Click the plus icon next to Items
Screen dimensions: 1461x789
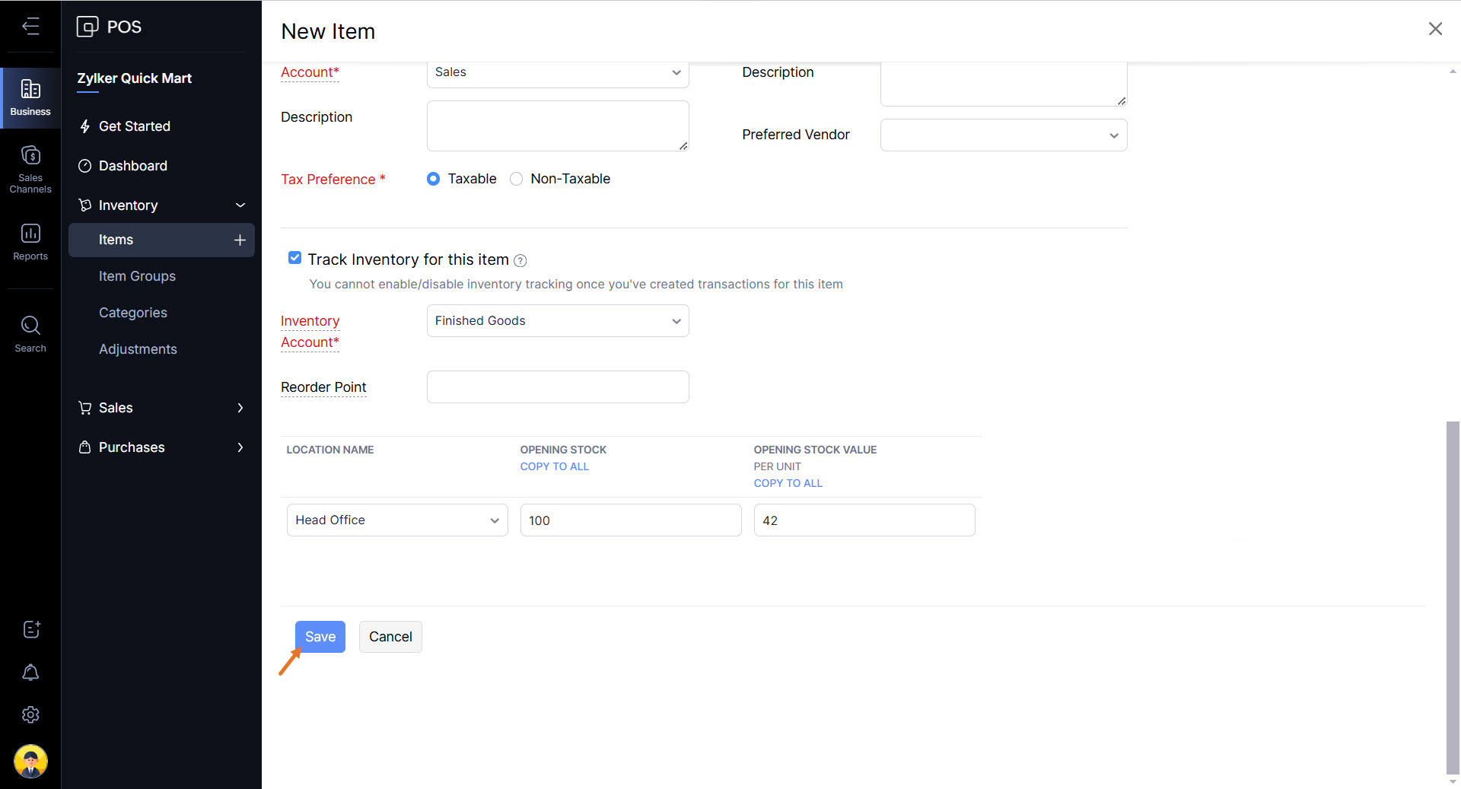point(240,240)
